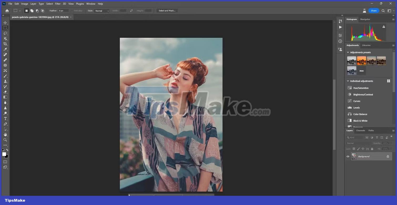The image size is (397, 205).
Task: Toggle Background layer visibility
Action: point(348,156)
